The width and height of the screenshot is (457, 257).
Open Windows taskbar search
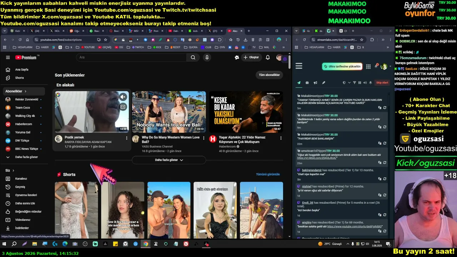[14, 244]
